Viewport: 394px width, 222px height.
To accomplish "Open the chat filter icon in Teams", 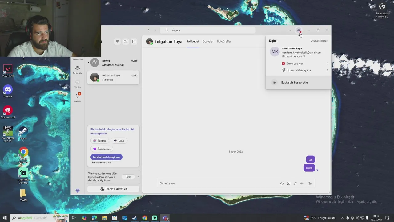I will point(117,41).
